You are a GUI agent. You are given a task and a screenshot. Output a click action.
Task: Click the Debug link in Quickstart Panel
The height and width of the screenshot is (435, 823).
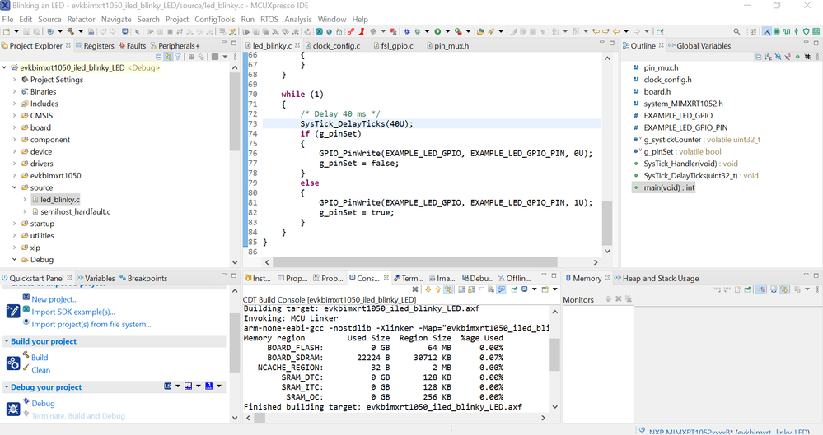pos(43,404)
